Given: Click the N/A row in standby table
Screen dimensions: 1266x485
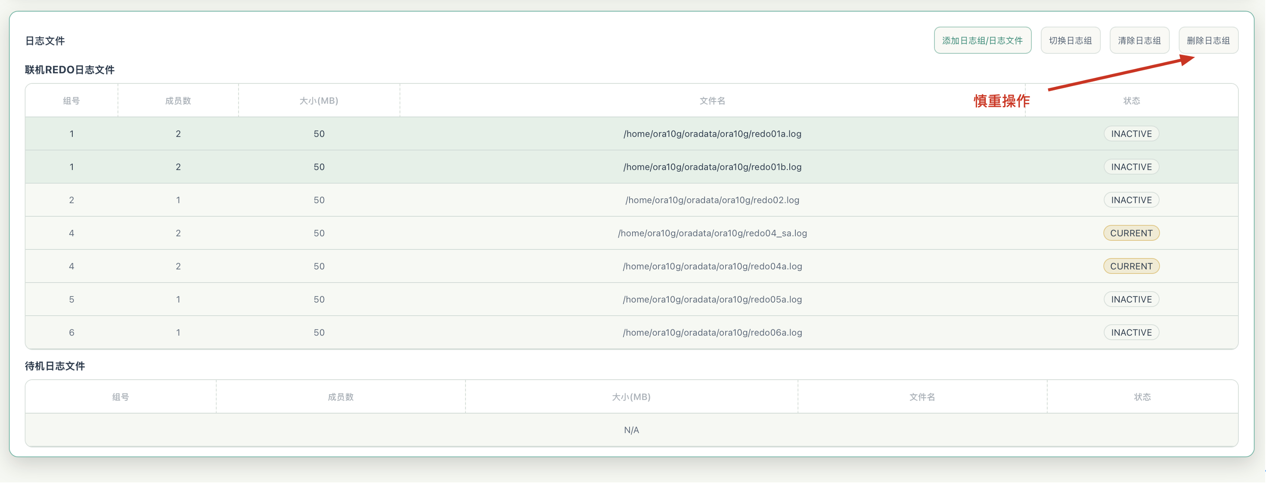Looking at the screenshot, I should [x=632, y=430].
